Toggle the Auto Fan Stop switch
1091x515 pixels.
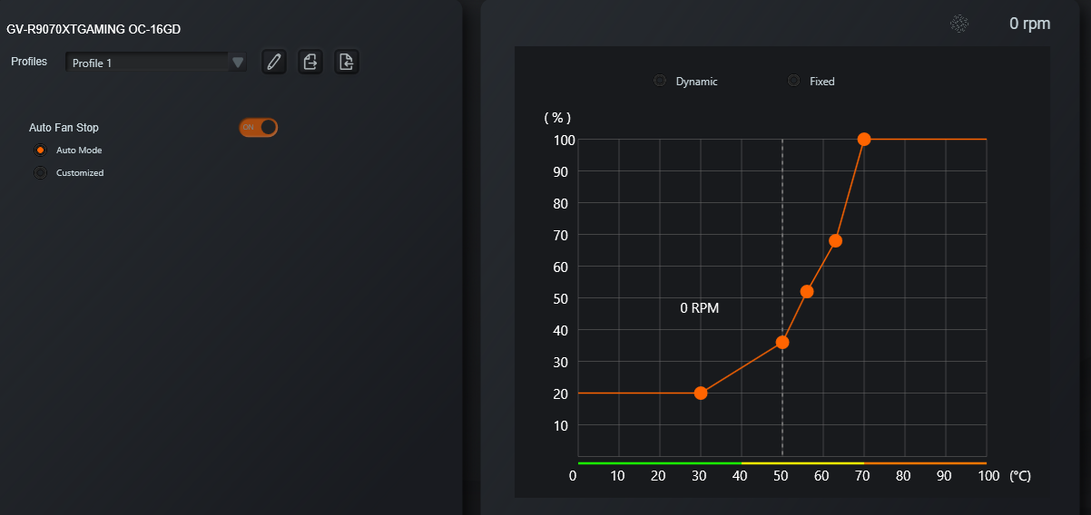(258, 127)
